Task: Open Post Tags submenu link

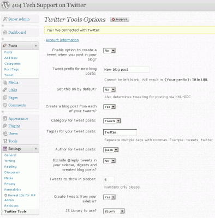Action: (11, 69)
